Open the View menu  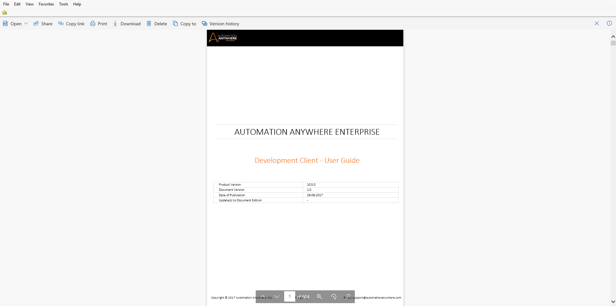coord(30,4)
